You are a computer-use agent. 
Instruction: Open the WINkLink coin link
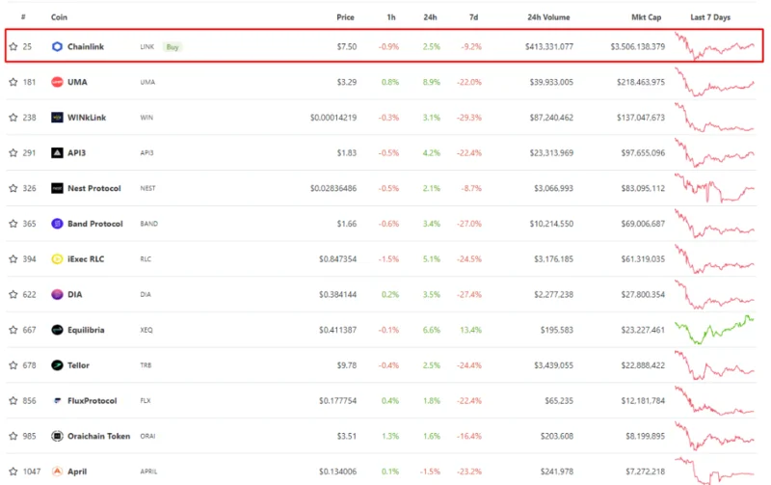coord(87,118)
